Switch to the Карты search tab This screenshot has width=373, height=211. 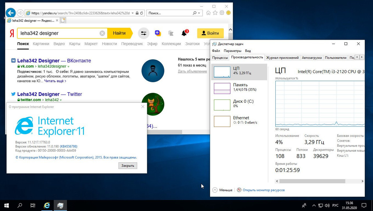75,44
